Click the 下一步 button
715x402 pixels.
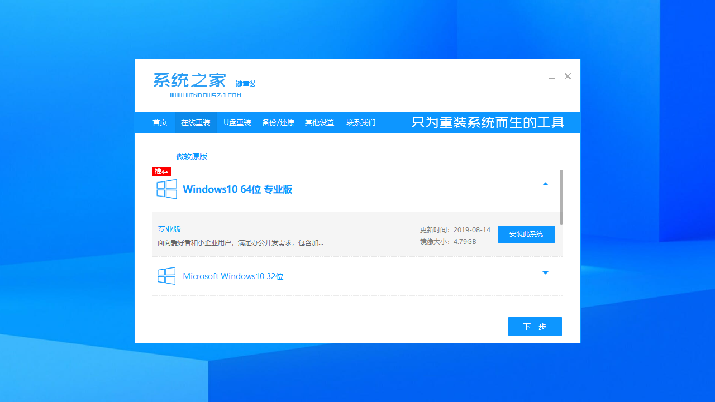tap(535, 326)
